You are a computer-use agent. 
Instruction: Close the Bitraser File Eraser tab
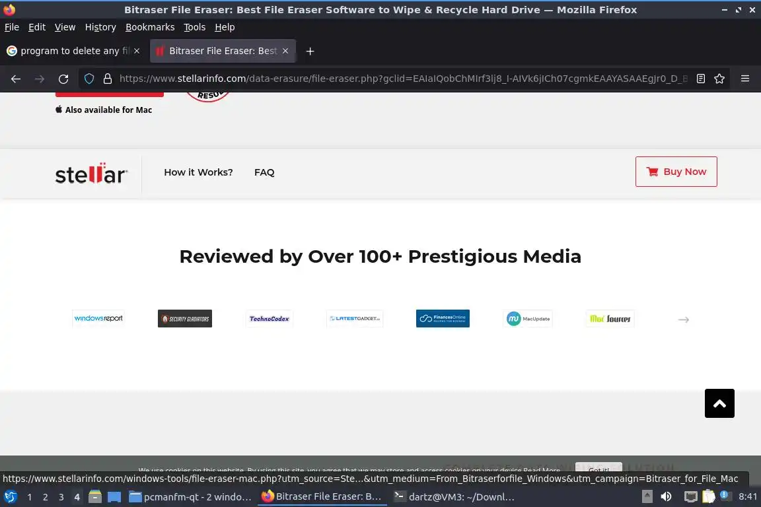pyautogui.click(x=285, y=51)
